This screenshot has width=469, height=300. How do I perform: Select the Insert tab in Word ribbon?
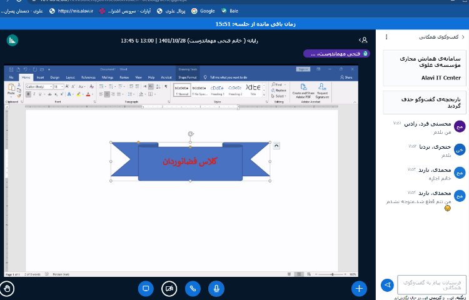[x=40, y=77]
